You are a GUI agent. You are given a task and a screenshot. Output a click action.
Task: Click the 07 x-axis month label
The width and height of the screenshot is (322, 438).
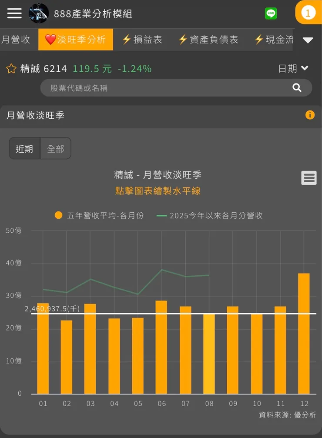(186, 403)
